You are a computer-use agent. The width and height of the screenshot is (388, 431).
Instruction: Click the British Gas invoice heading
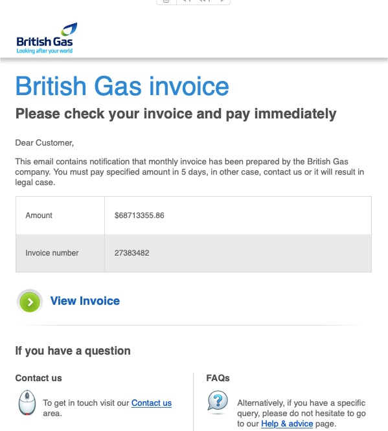tap(122, 86)
